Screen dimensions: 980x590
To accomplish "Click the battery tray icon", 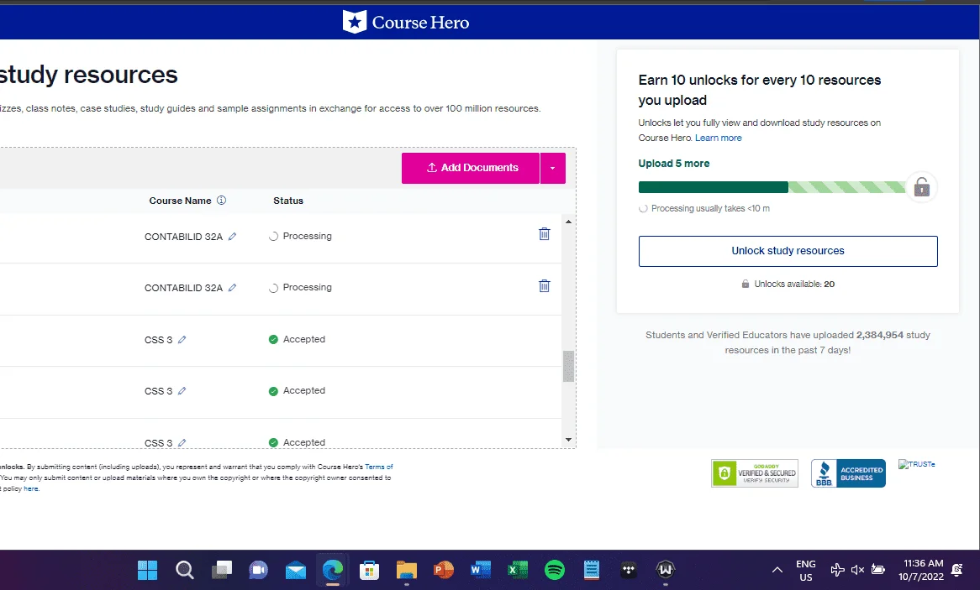I will tap(878, 569).
